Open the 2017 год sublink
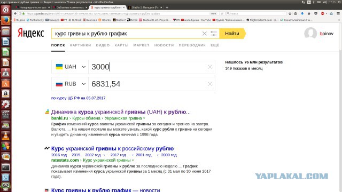The width and height of the screenshot is (342, 192). [x=118, y=155]
